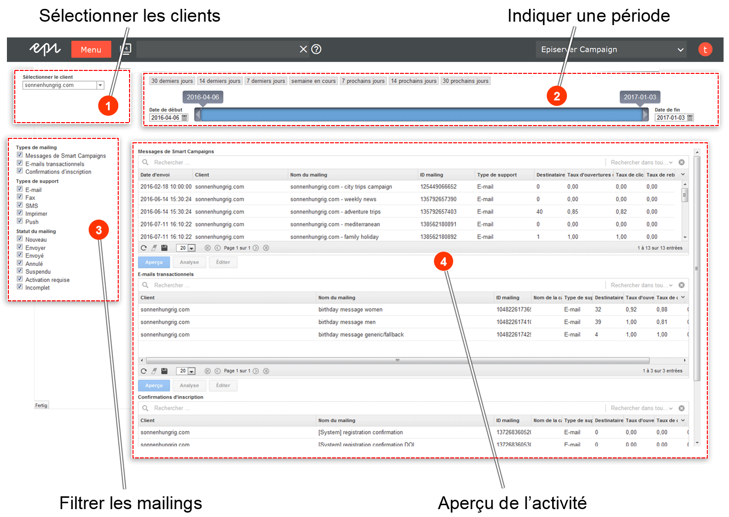Go to last page of Smart Campaigns table
This screenshot has width=729, height=517.
pyautogui.click(x=266, y=248)
